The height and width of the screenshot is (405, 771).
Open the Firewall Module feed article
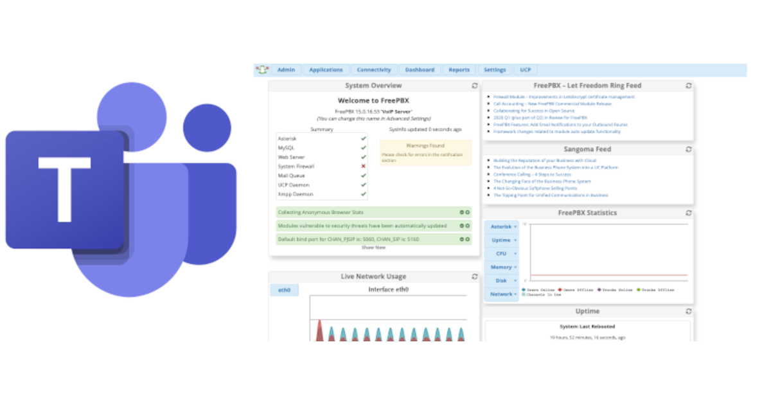[565, 96]
